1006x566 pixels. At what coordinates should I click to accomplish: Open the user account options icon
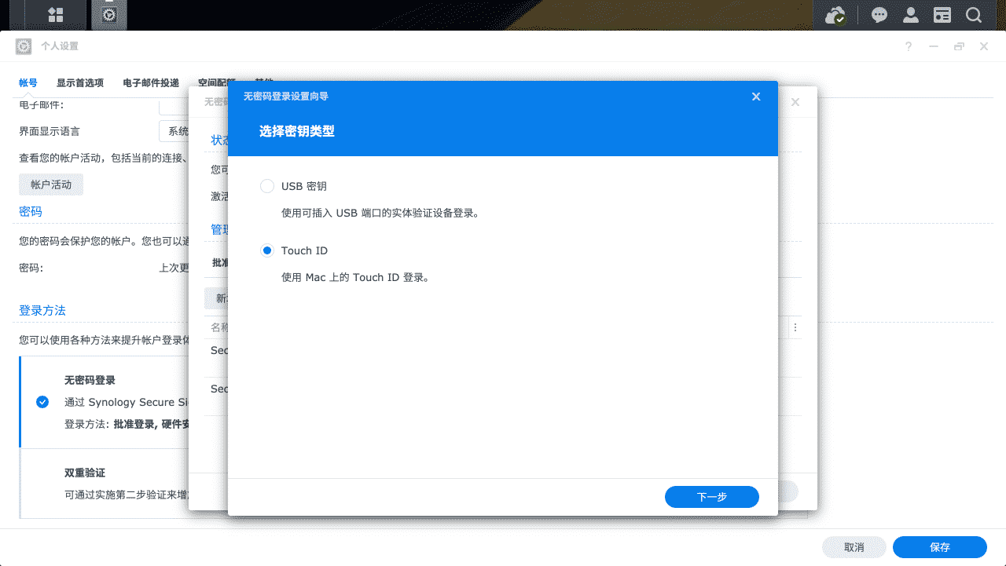coord(911,15)
